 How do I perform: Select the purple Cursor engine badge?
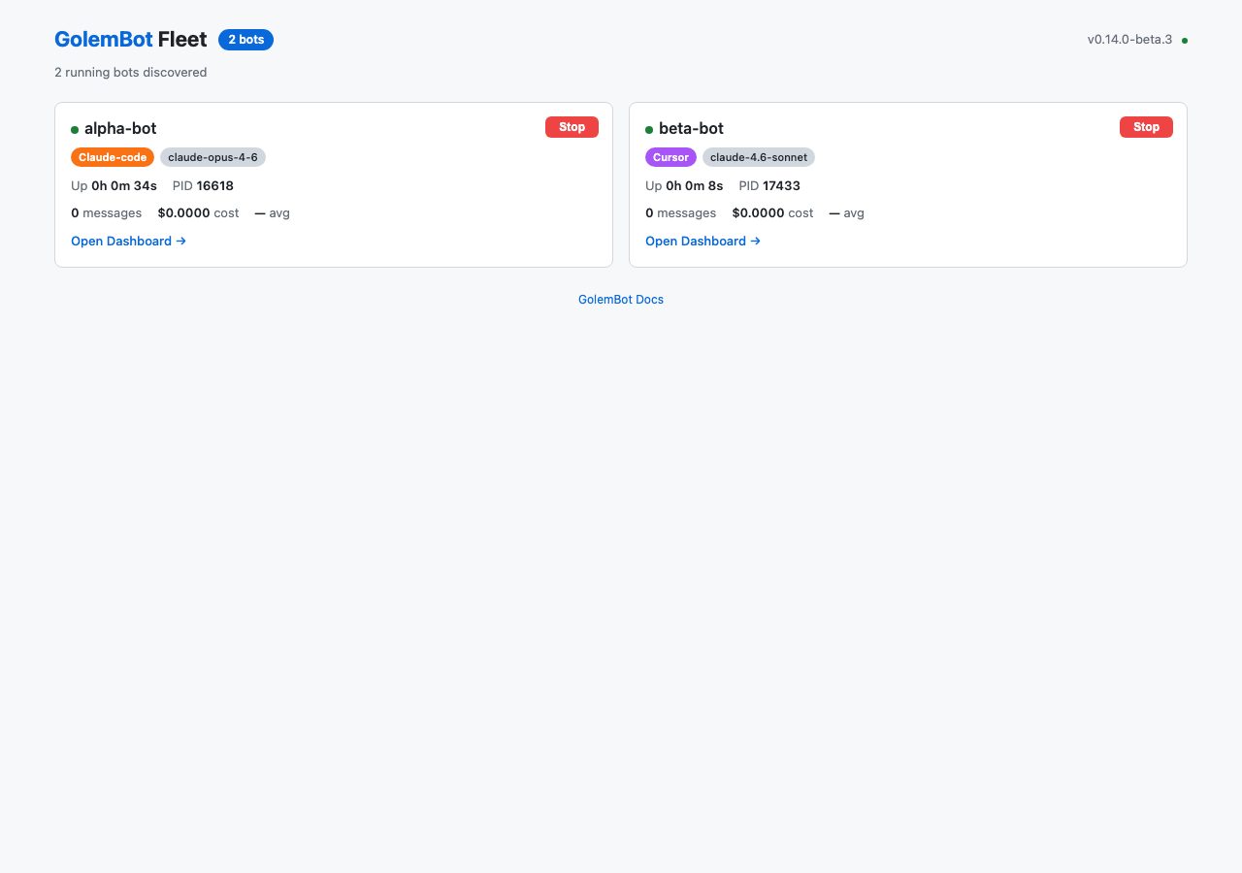(670, 157)
